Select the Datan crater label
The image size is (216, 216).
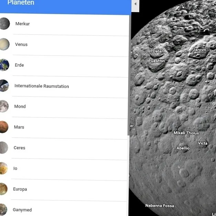coord(158,51)
